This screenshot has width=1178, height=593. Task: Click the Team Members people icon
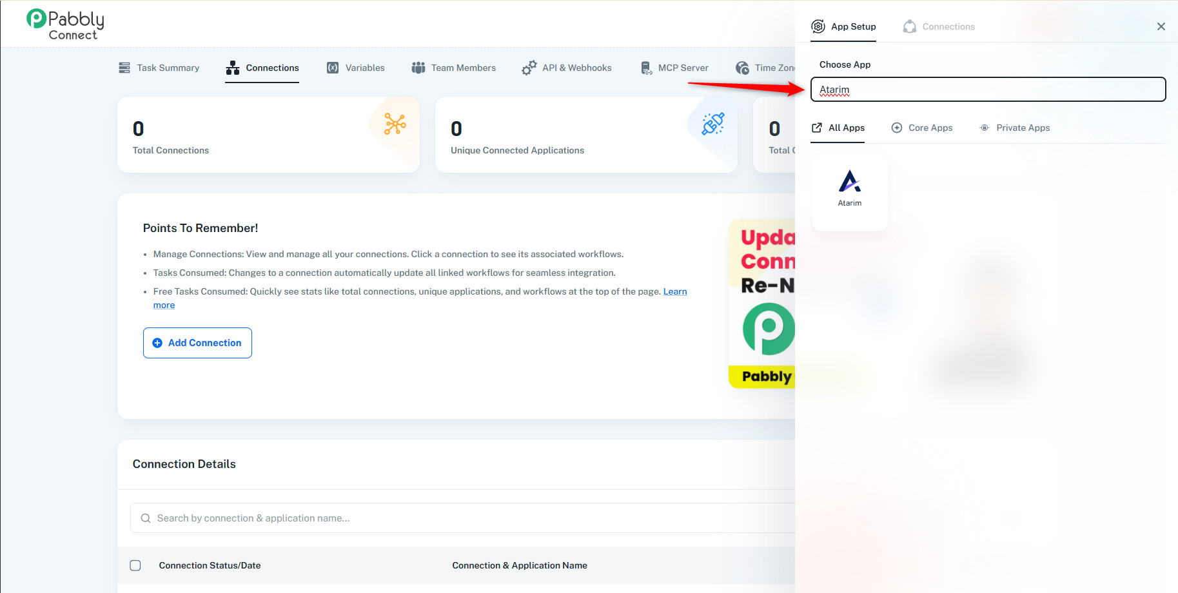[x=418, y=68]
